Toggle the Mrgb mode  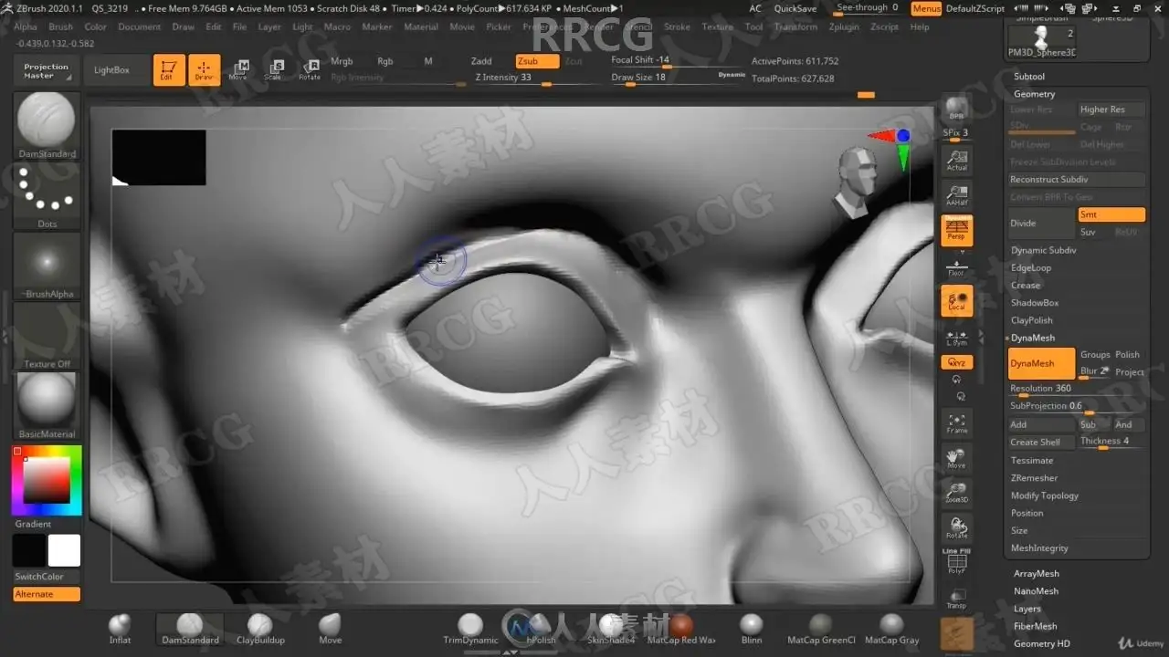[x=342, y=61]
